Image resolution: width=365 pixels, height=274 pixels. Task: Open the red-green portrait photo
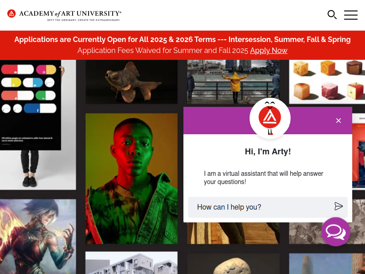(x=131, y=179)
